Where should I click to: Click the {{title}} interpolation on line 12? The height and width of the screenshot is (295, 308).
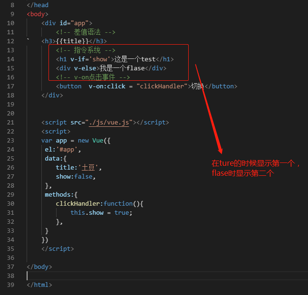pyautogui.click(x=72, y=41)
